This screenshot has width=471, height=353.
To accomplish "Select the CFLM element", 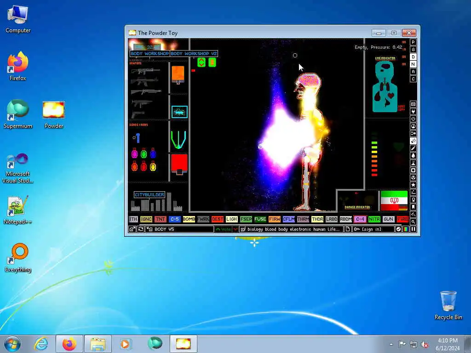I will click(x=289, y=219).
